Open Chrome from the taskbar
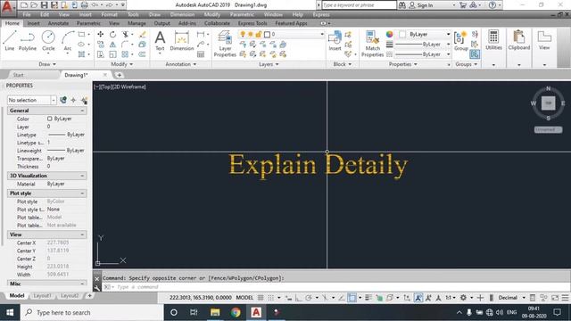 click(x=236, y=312)
